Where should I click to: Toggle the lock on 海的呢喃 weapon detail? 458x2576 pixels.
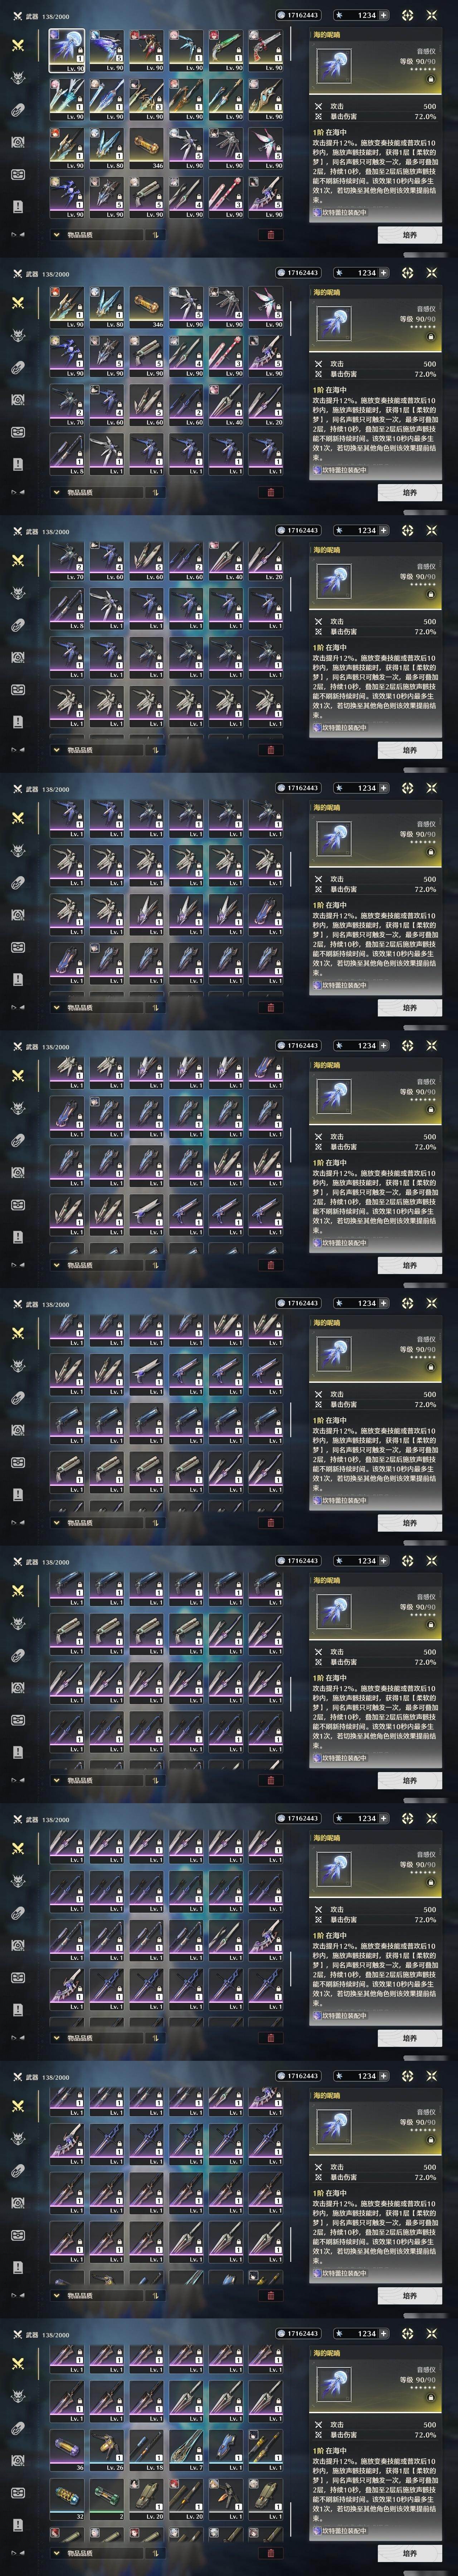[431, 79]
